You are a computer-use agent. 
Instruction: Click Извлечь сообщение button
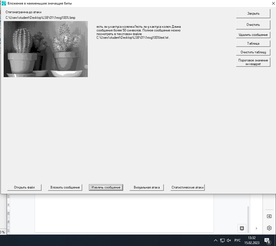(106, 187)
